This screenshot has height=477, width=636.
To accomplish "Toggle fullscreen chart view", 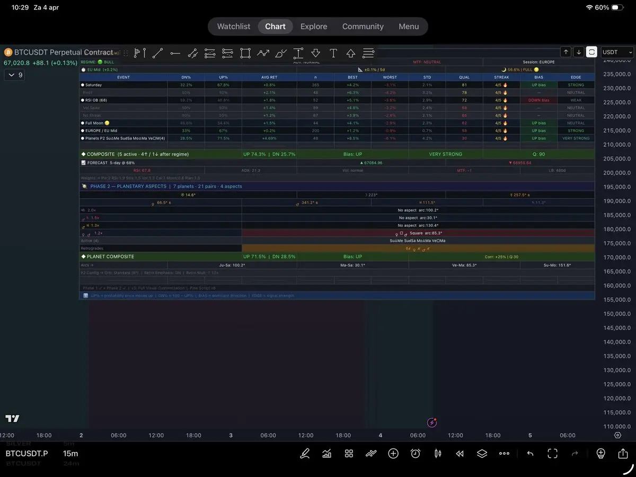I will (x=552, y=454).
